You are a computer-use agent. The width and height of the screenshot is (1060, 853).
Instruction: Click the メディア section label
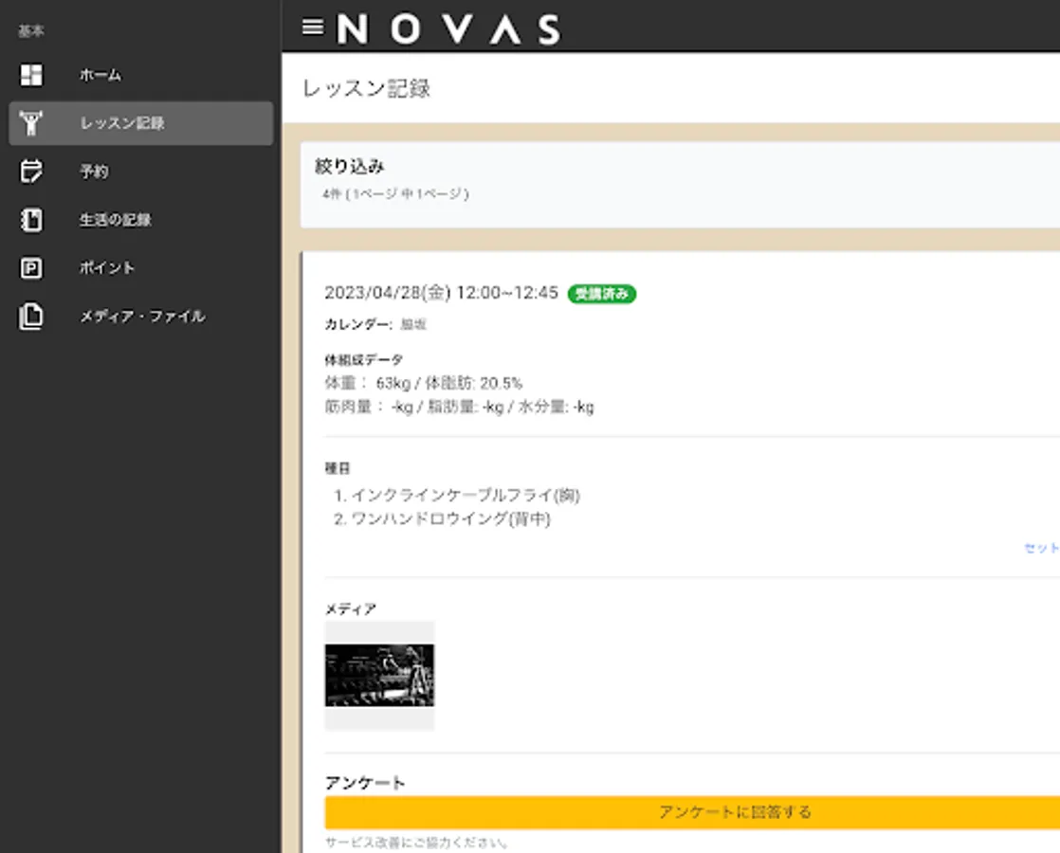point(351,609)
